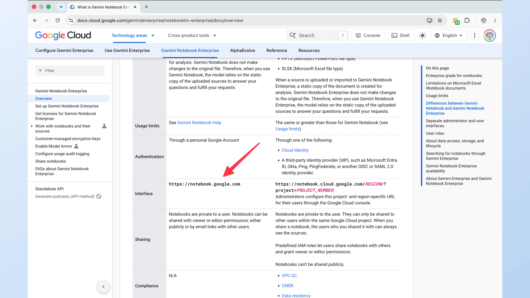Toggle the light/dark theme sun icon
Viewport: 530px width, 298px height.
coord(422,35)
